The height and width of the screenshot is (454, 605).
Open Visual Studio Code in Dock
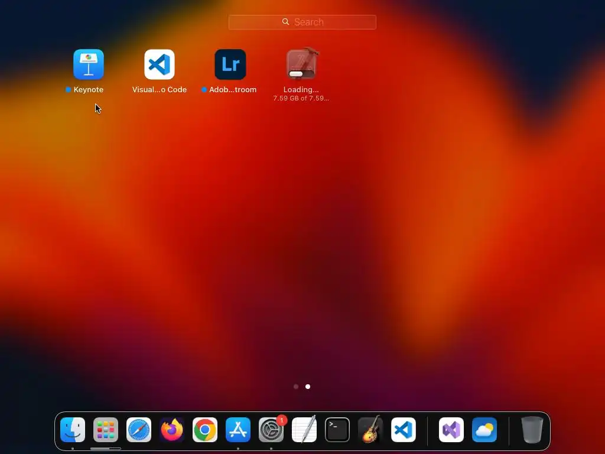404,430
